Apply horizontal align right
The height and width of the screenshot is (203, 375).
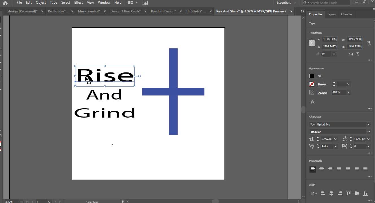[340, 193]
